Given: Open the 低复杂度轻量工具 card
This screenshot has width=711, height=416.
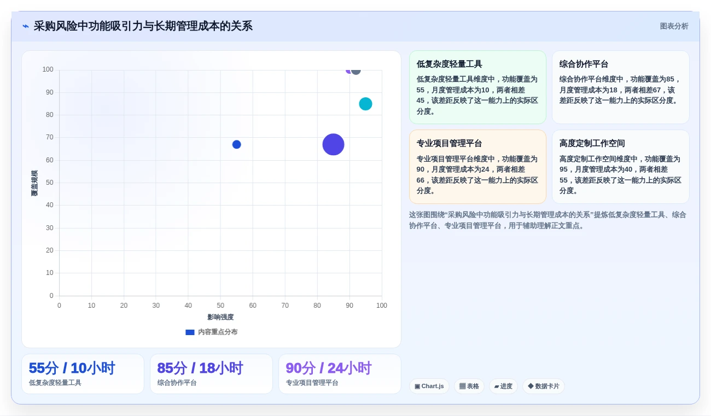Looking at the screenshot, I should (477, 87).
